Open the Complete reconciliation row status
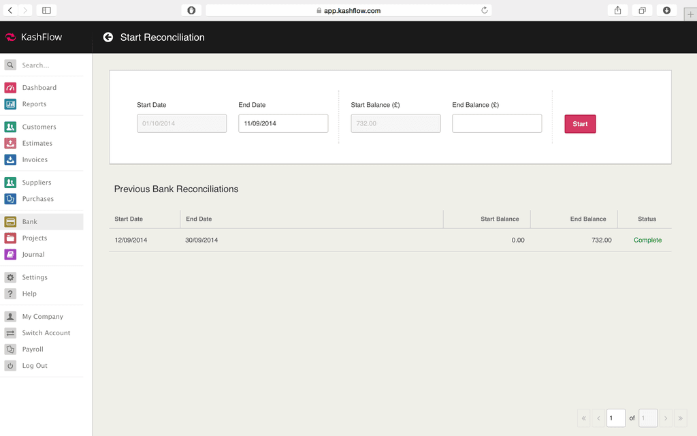The height and width of the screenshot is (436, 697). point(647,240)
